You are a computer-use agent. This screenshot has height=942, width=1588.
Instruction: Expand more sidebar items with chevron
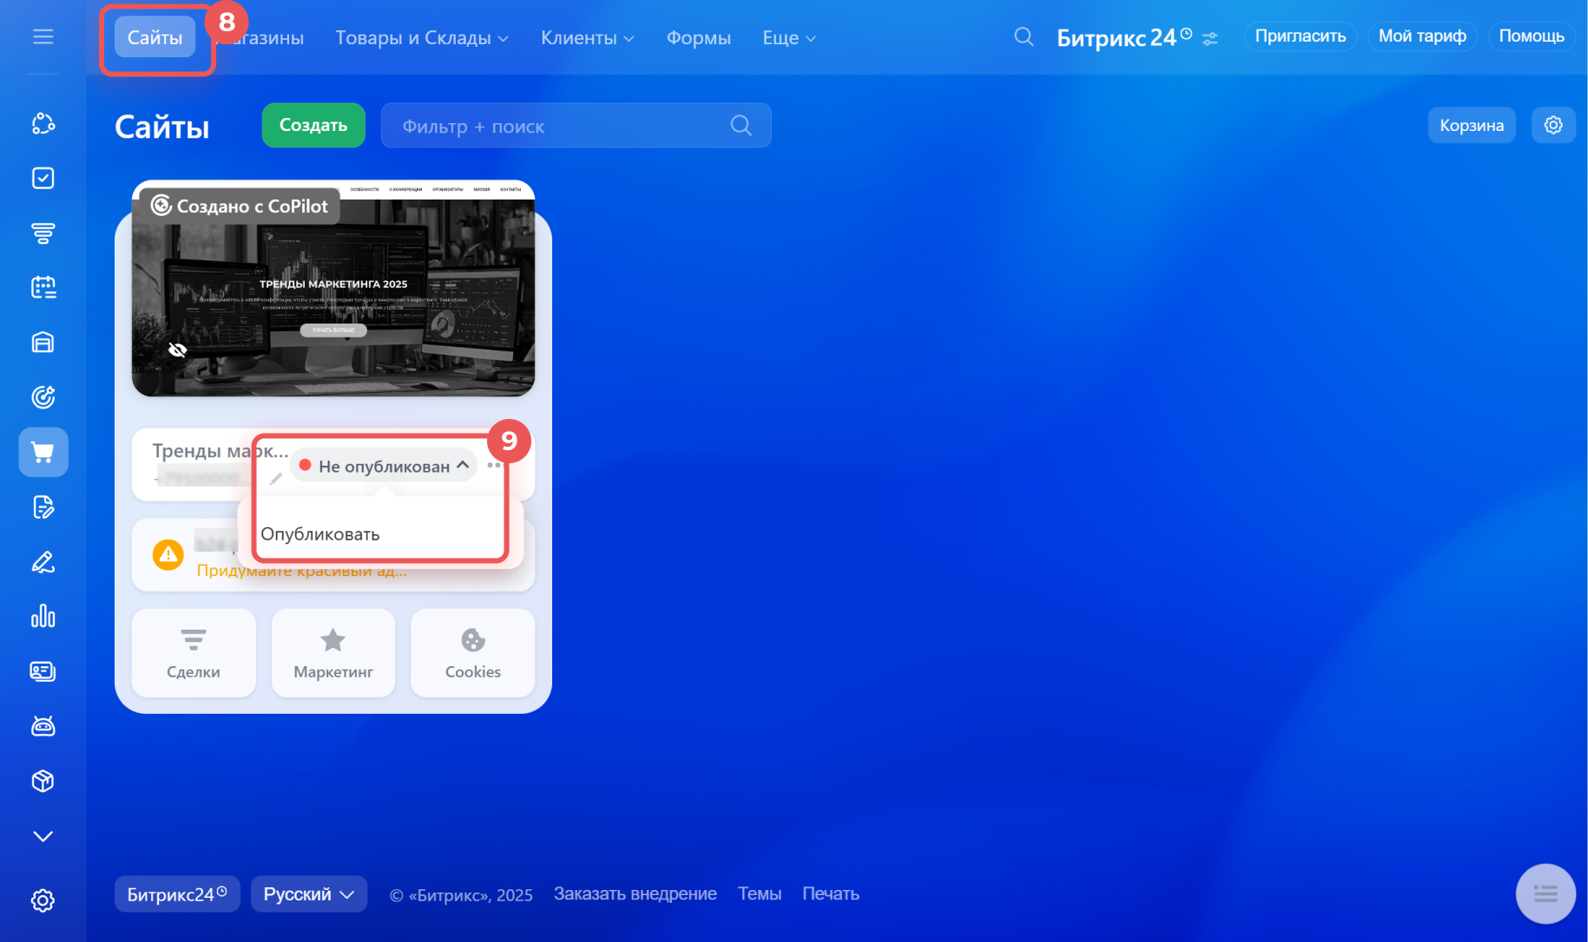[43, 836]
